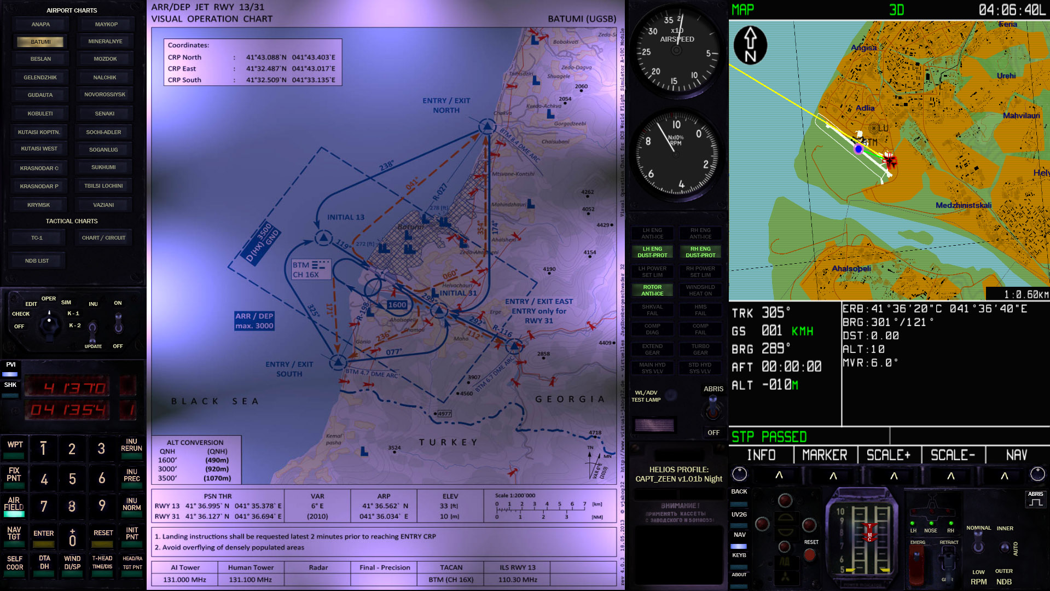
Task: Turn the PVI mode rotary knob
Action: [x=50, y=324]
